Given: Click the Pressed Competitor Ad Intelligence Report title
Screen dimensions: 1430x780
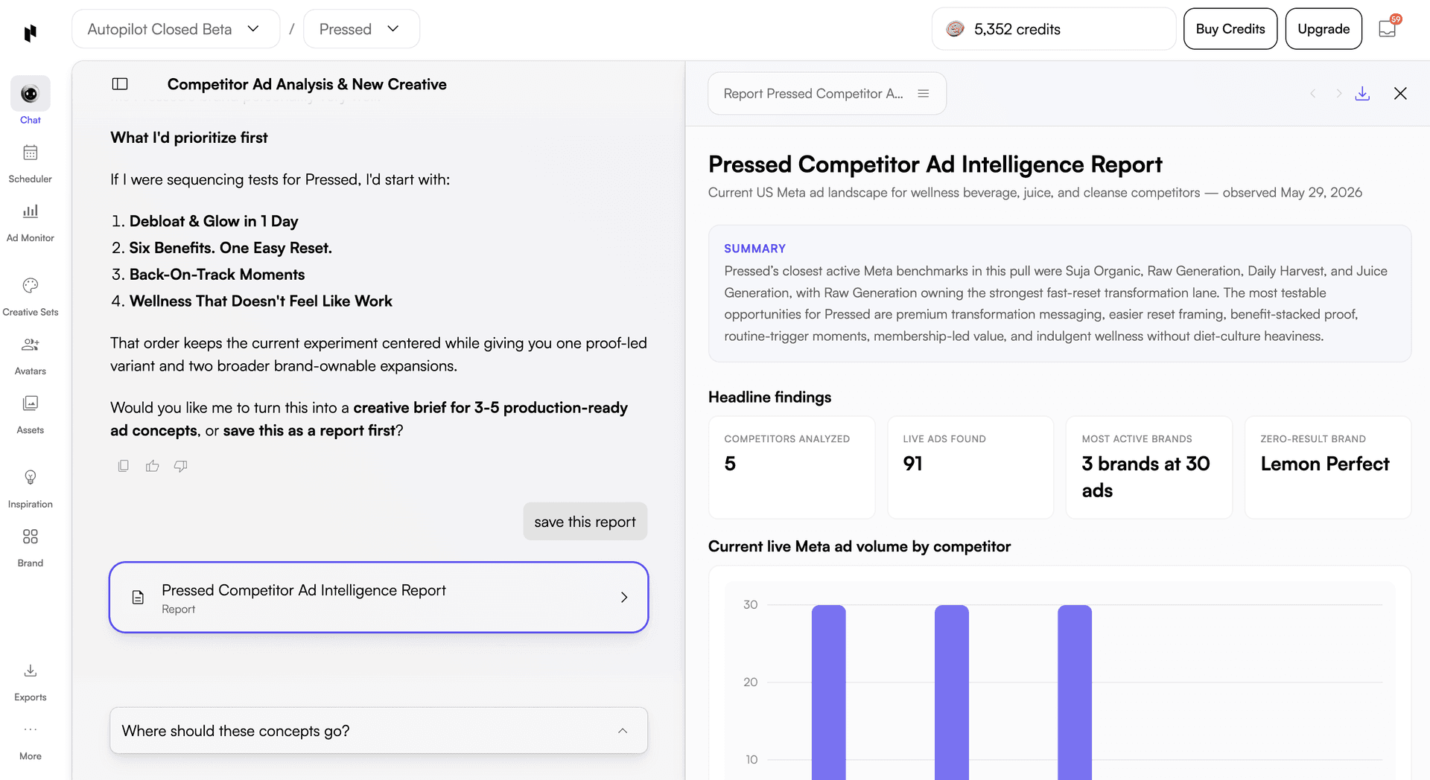Looking at the screenshot, I should (x=935, y=164).
